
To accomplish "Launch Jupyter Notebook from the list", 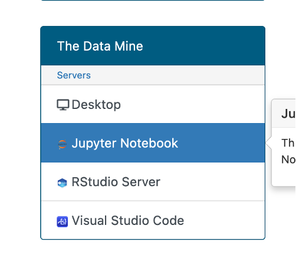I will tap(153, 143).
